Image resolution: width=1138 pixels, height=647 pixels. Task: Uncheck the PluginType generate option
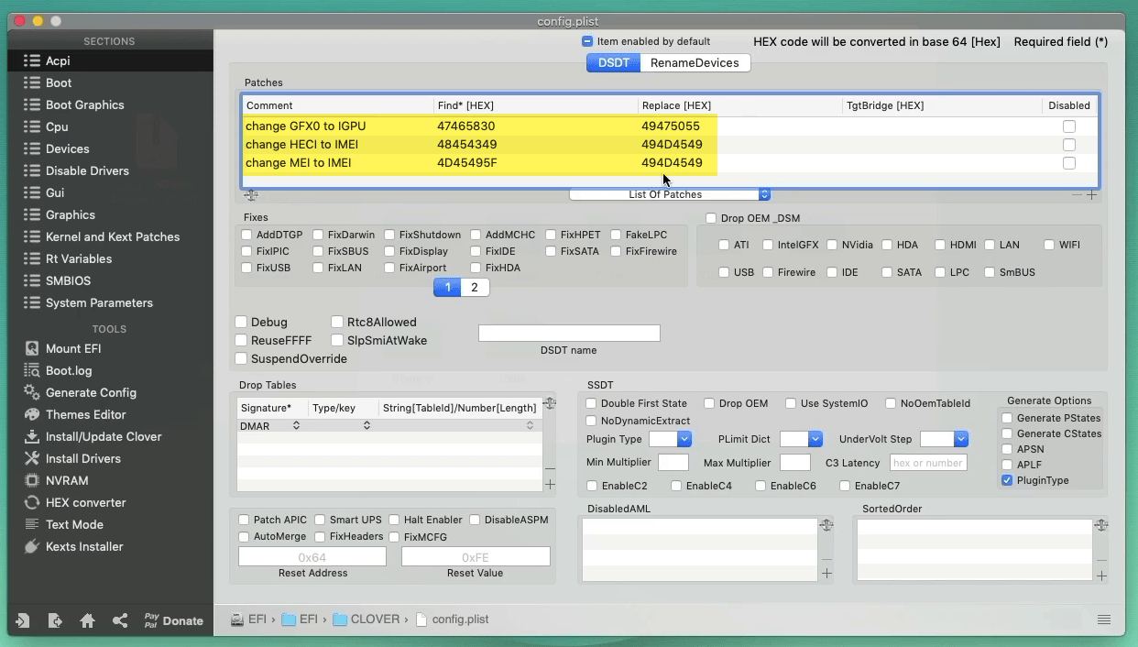(x=1007, y=480)
